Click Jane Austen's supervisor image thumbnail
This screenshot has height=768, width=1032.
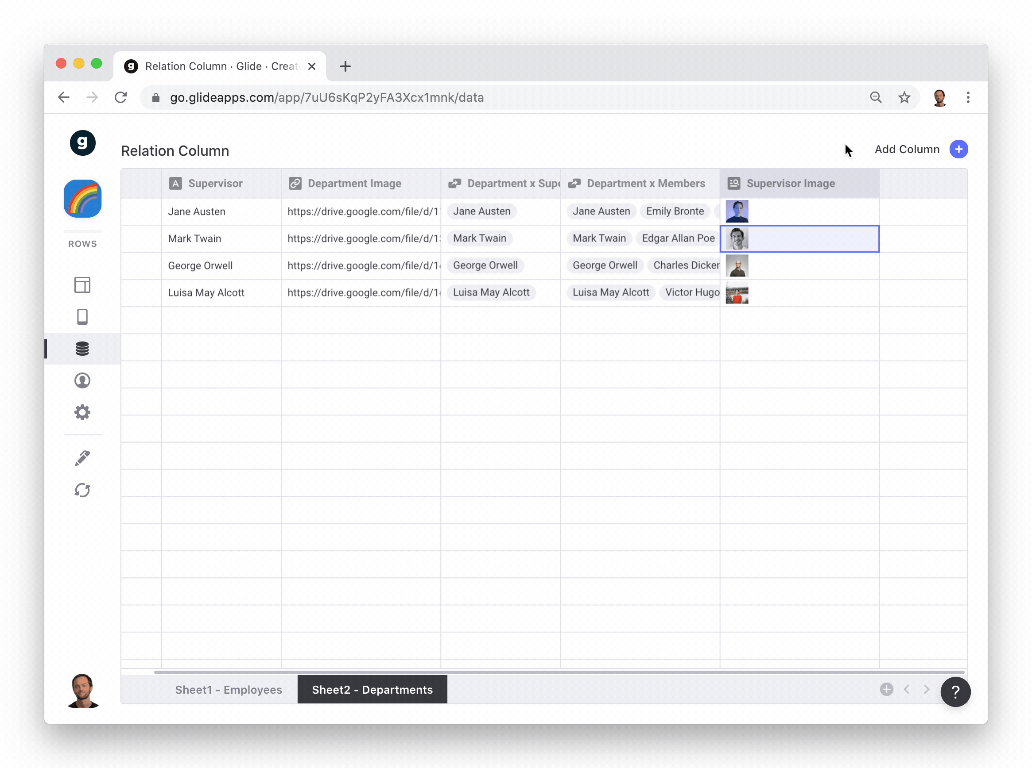point(737,211)
